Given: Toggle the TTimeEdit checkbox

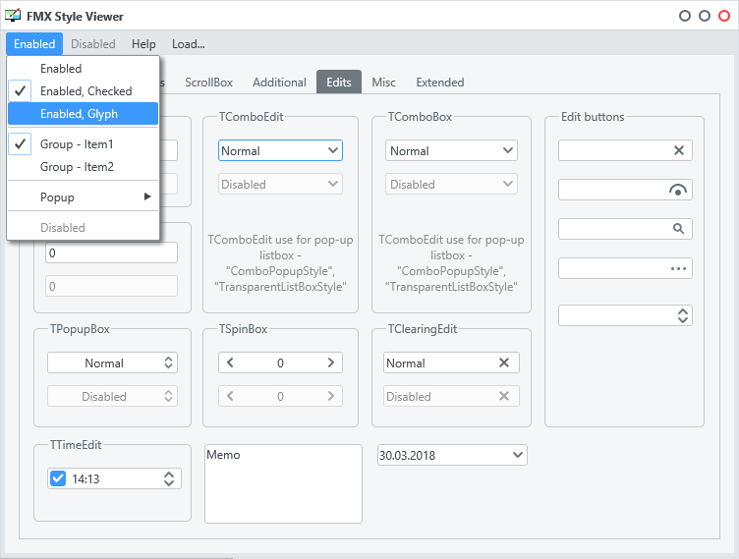Looking at the screenshot, I should tap(58, 478).
